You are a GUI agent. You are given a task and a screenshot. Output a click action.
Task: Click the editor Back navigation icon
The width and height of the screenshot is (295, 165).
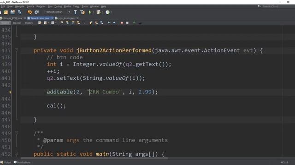[45, 23]
